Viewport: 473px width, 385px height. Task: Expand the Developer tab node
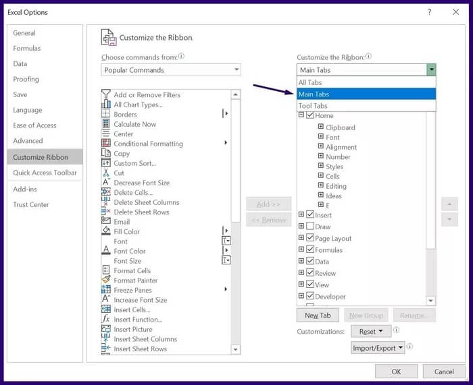click(301, 296)
